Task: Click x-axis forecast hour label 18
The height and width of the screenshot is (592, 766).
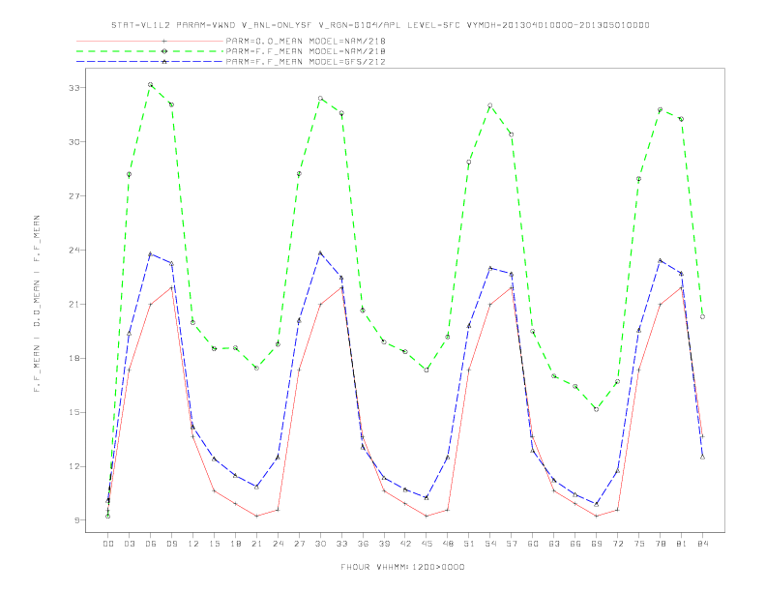Action: click(235, 544)
